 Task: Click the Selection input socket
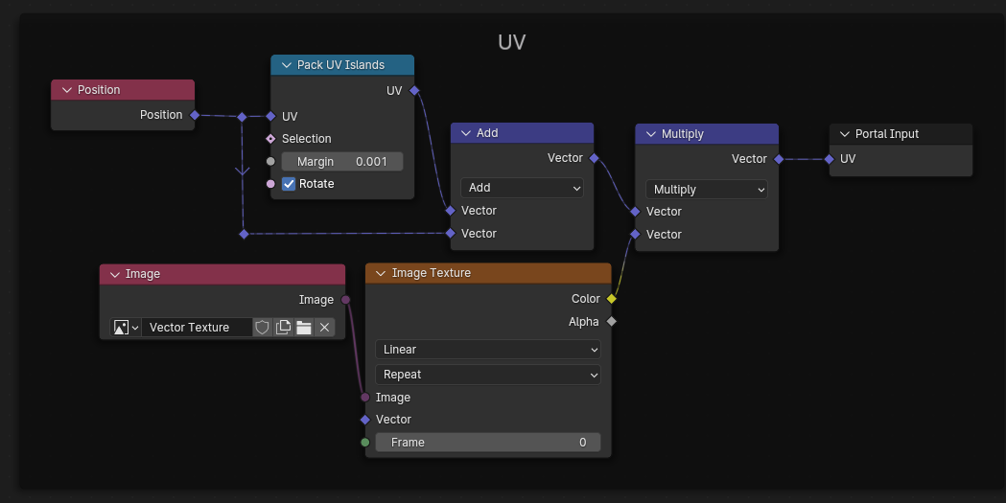(270, 138)
